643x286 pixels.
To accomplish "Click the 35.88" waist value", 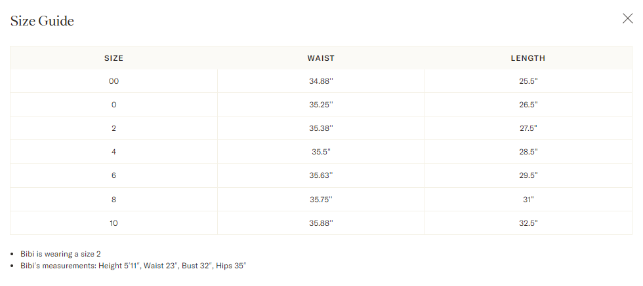I will 321,223.
